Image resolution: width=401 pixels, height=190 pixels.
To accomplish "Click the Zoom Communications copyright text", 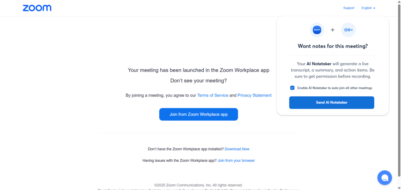I will tap(199, 185).
